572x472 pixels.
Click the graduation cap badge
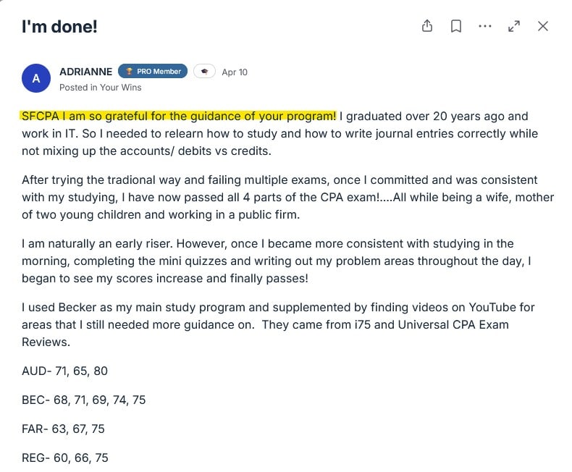point(204,72)
